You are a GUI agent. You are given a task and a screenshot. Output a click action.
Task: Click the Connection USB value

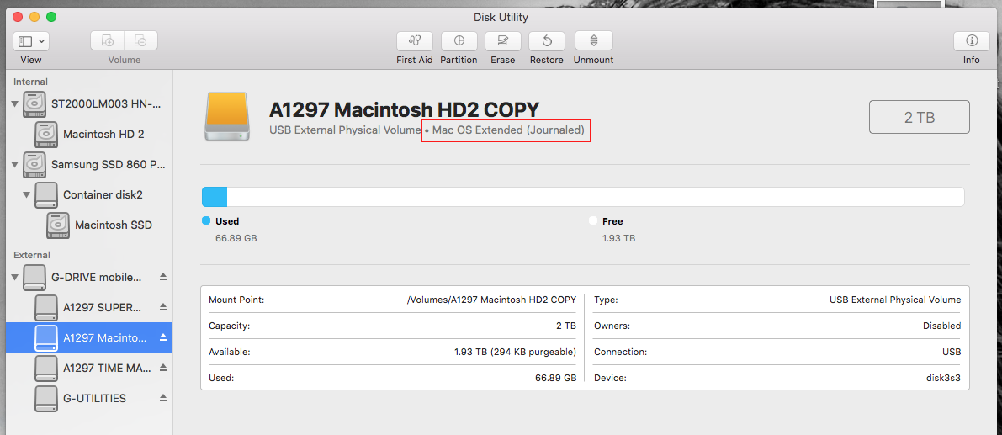pos(952,352)
